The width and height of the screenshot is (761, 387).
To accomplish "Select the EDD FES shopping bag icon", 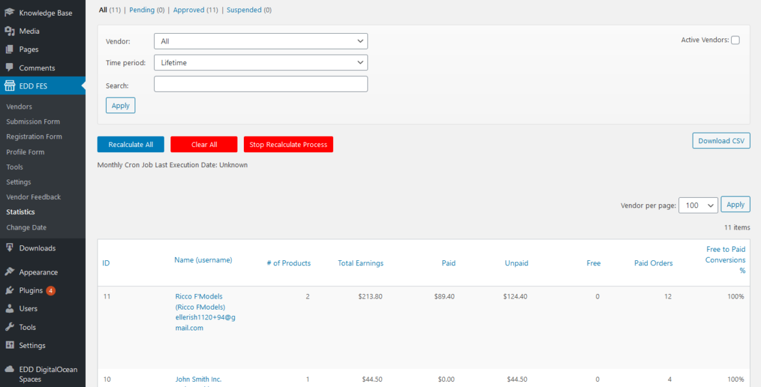I will click(x=10, y=85).
